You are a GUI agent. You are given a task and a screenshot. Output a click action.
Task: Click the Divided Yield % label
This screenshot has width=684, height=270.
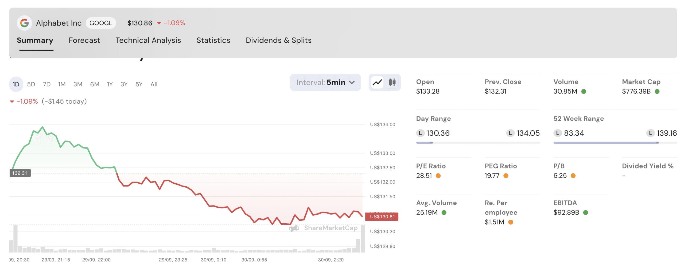pyautogui.click(x=647, y=166)
